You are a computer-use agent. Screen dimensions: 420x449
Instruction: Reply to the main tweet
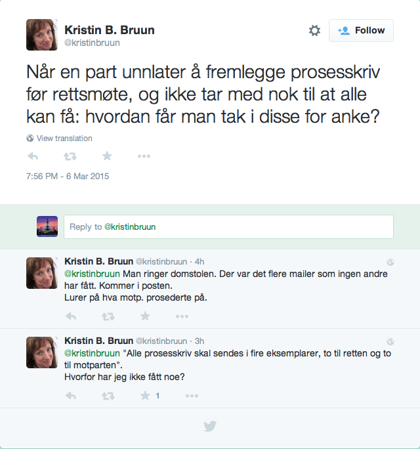click(x=33, y=156)
